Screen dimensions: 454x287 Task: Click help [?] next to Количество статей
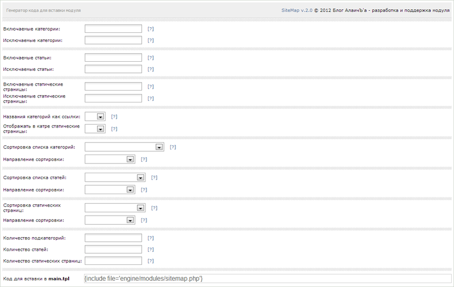click(150, 249)
